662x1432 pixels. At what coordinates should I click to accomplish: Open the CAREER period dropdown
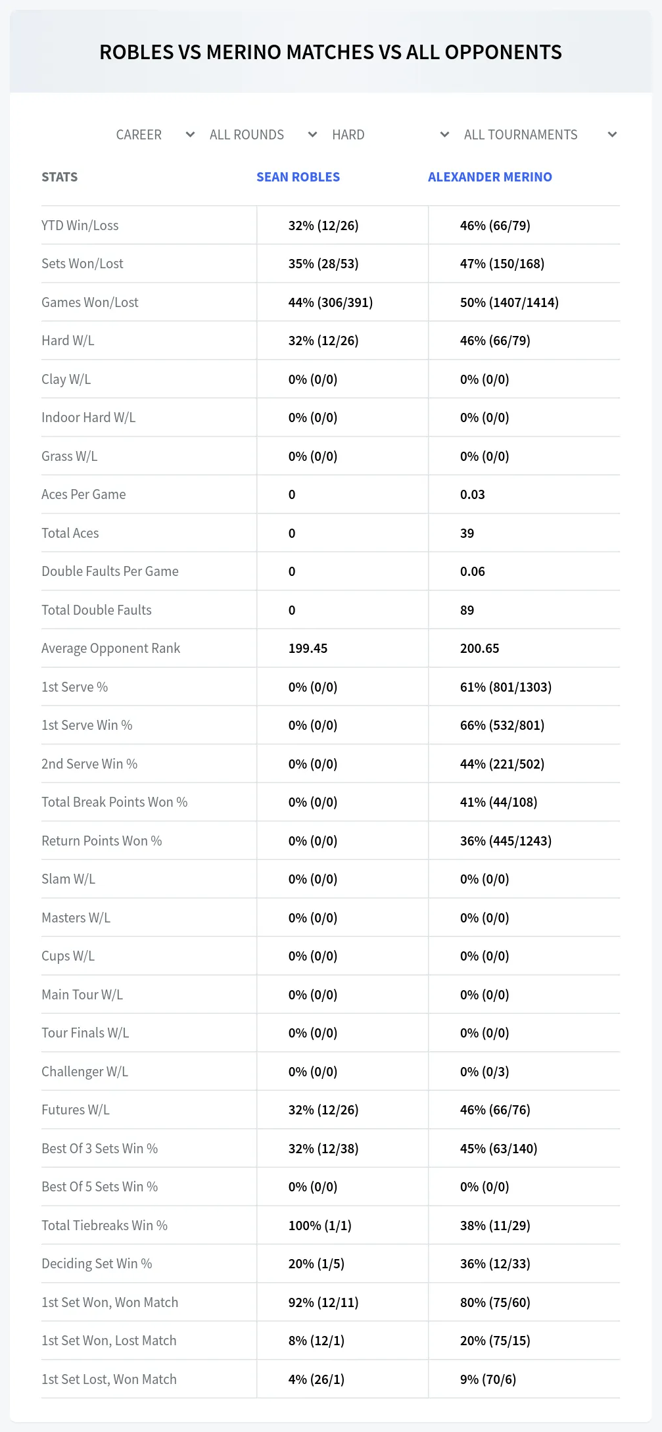pyautogui.click(x=155, y=135)
